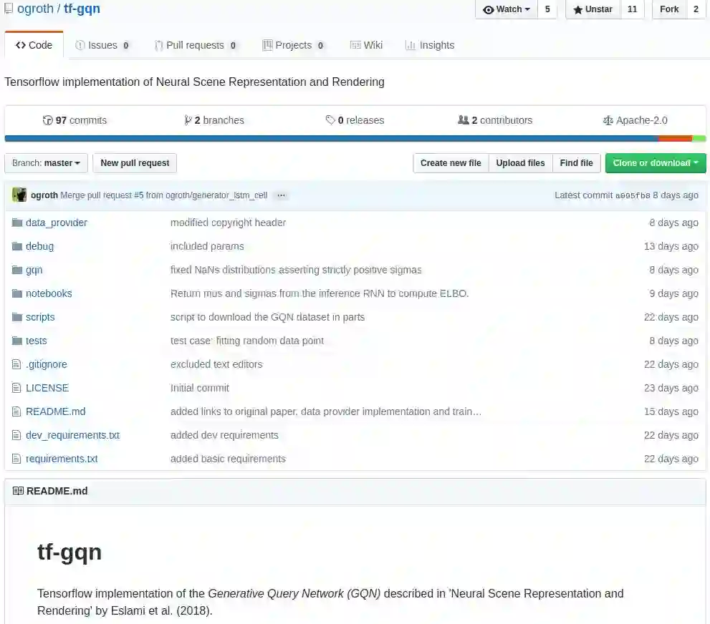The image size is (710, 624).
Task: Click the commits history clock icon
Action: point(47,120)
